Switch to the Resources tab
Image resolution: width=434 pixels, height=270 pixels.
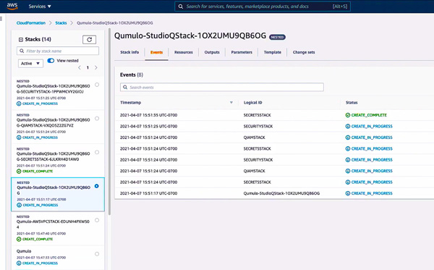(x=184, y=52)
